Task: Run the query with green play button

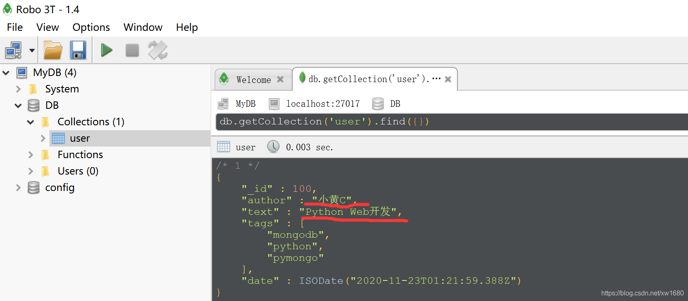Action: coord(107,51)
